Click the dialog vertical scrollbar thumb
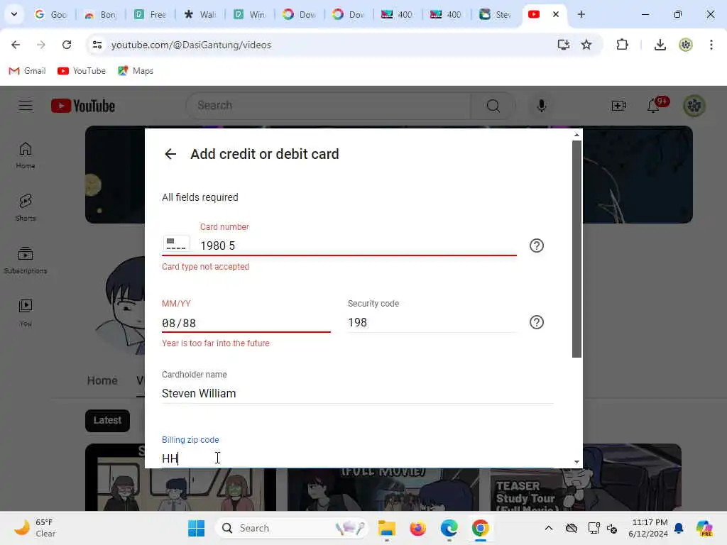Screen dimensions: 727x545 coord(576,249)
